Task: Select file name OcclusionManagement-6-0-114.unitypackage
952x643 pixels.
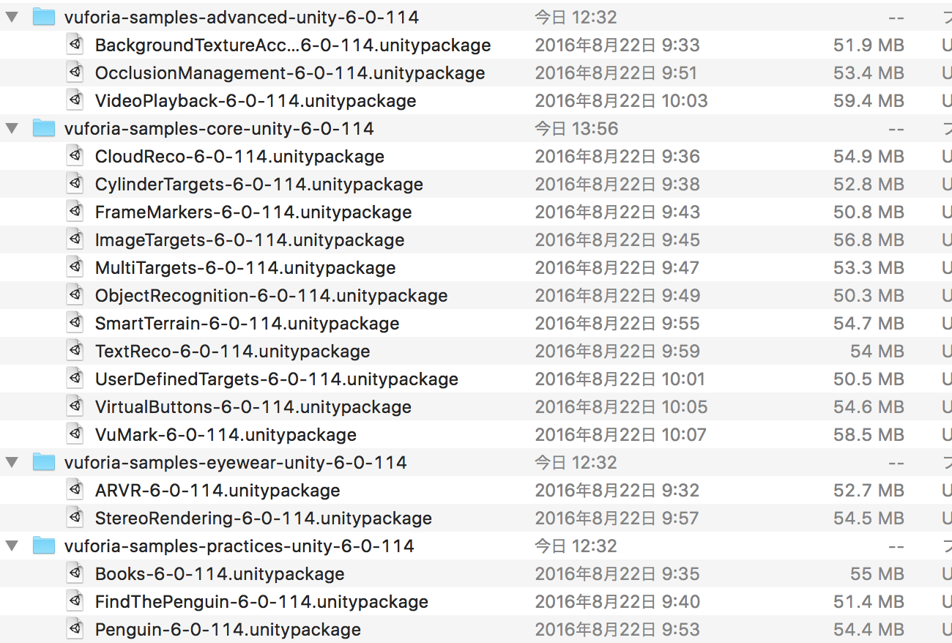Action: [x=290, y=73]
